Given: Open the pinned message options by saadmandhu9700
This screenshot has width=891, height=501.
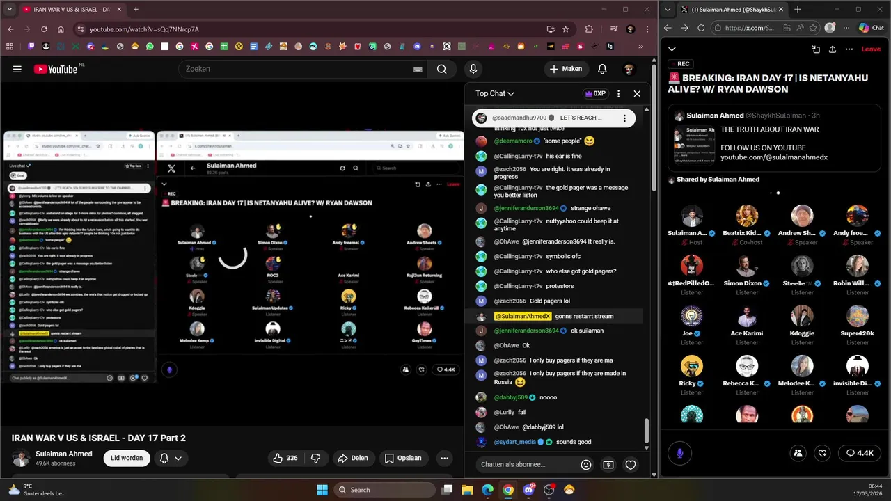Looking at the screenshot, I should click(624, 118).
